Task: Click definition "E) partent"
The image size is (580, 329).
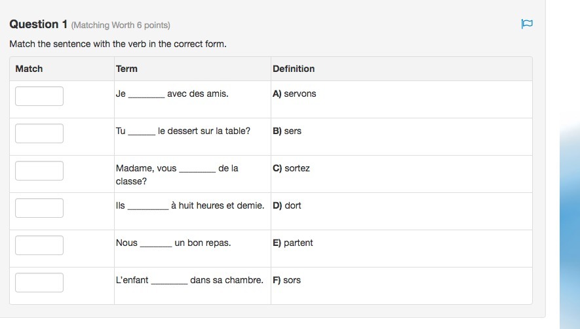Action: pos(293,243)
